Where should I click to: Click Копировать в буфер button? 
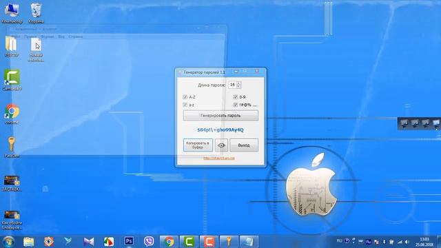tap(198, 145)
